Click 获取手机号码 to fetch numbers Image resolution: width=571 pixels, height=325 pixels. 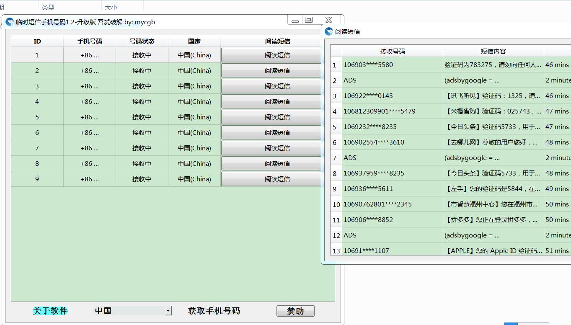[214, 311]
